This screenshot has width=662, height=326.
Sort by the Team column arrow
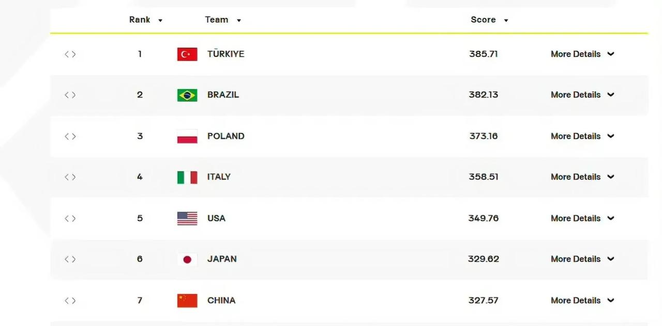point(239,21)
